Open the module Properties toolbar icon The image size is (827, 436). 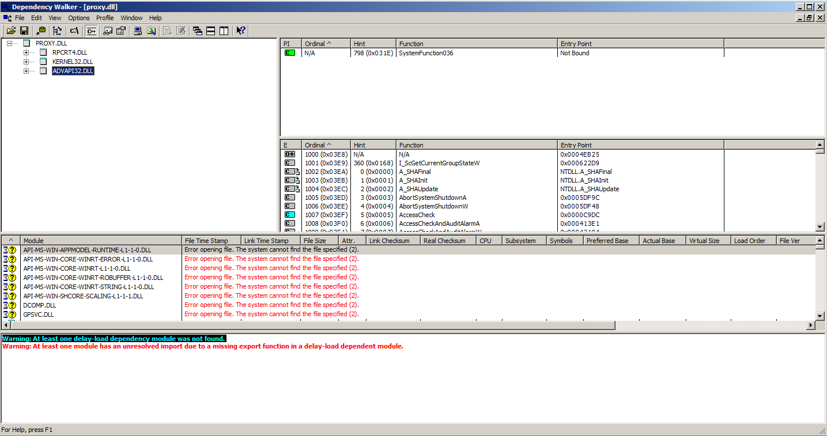[x=121, y=31]
